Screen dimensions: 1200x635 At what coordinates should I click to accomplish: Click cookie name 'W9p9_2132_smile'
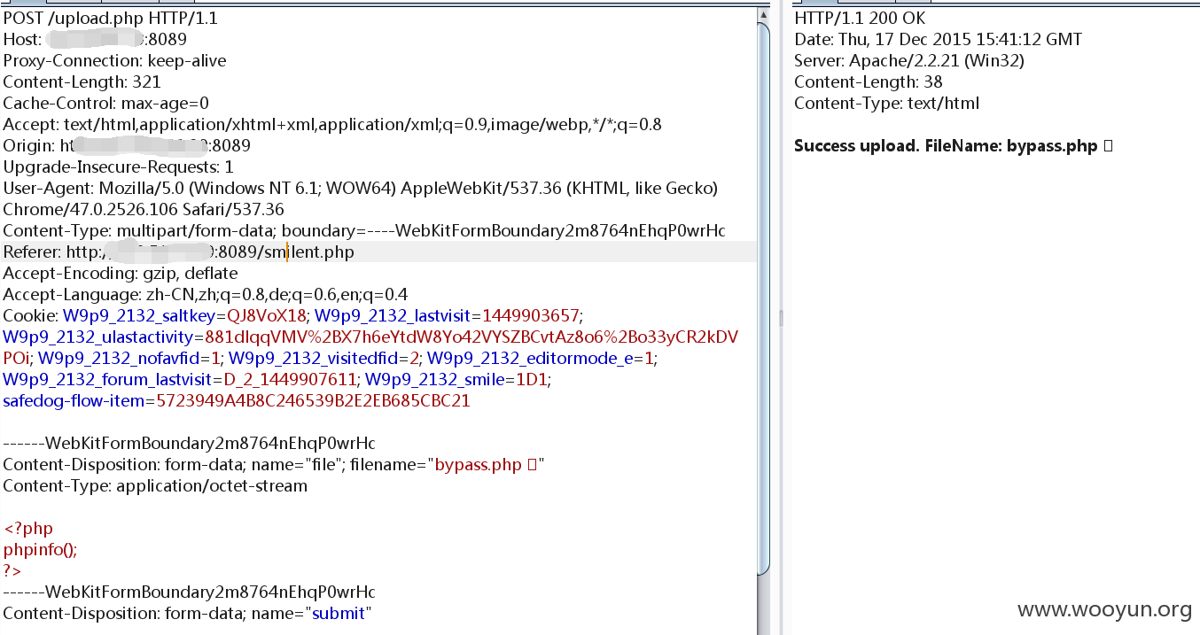[x=435, y=379]
